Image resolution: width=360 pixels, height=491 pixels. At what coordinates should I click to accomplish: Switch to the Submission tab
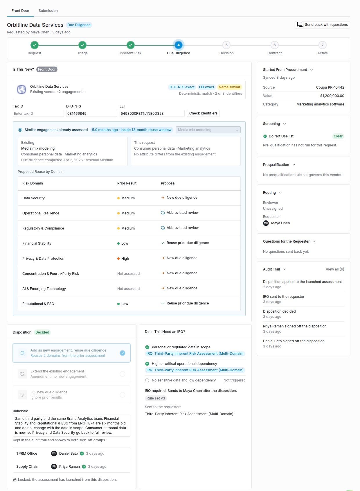(48, 11)
